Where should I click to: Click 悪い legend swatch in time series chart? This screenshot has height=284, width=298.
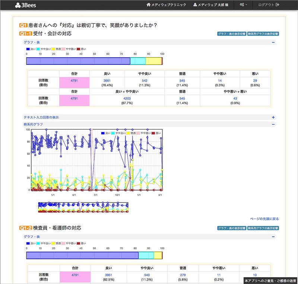point(153,133)
